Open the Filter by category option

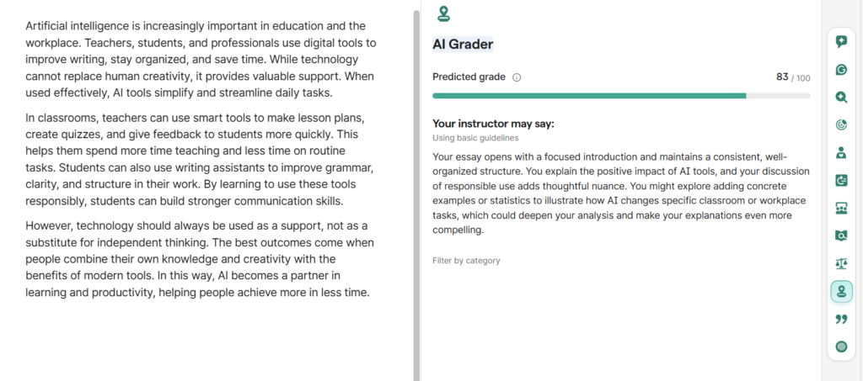(x=466, y=261)
